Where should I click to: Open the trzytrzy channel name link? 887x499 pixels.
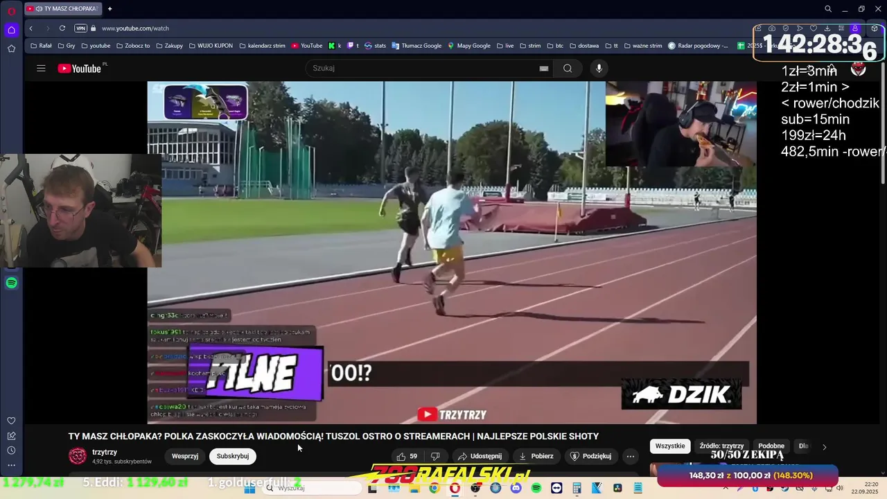tap(105, 452)
